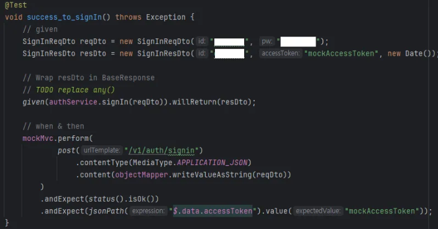Click the isOk() call in andExpect

click(141, 199)
